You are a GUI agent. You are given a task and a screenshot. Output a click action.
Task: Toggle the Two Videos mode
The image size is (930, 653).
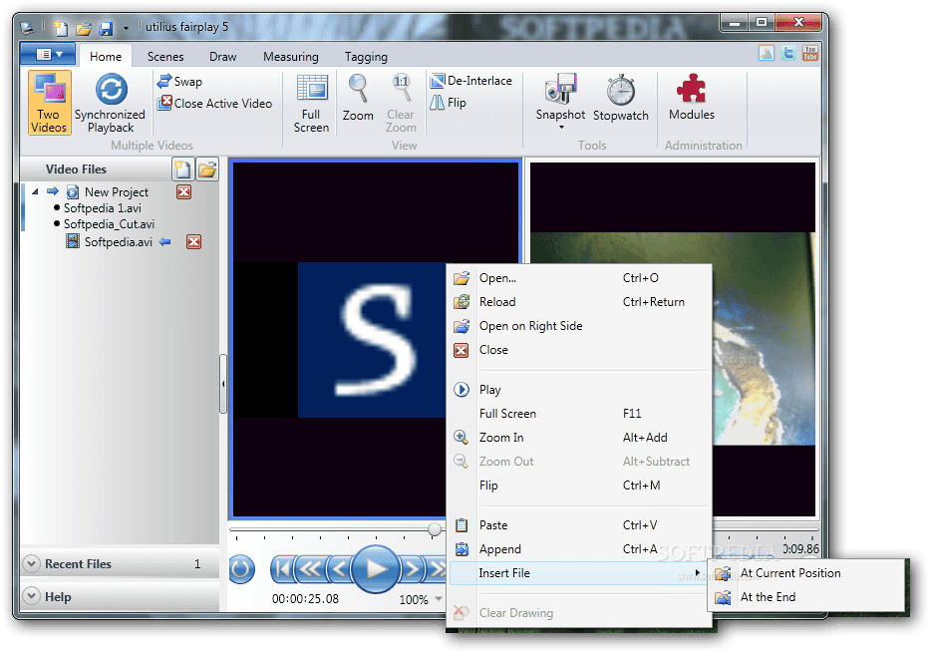click(49, 103)
